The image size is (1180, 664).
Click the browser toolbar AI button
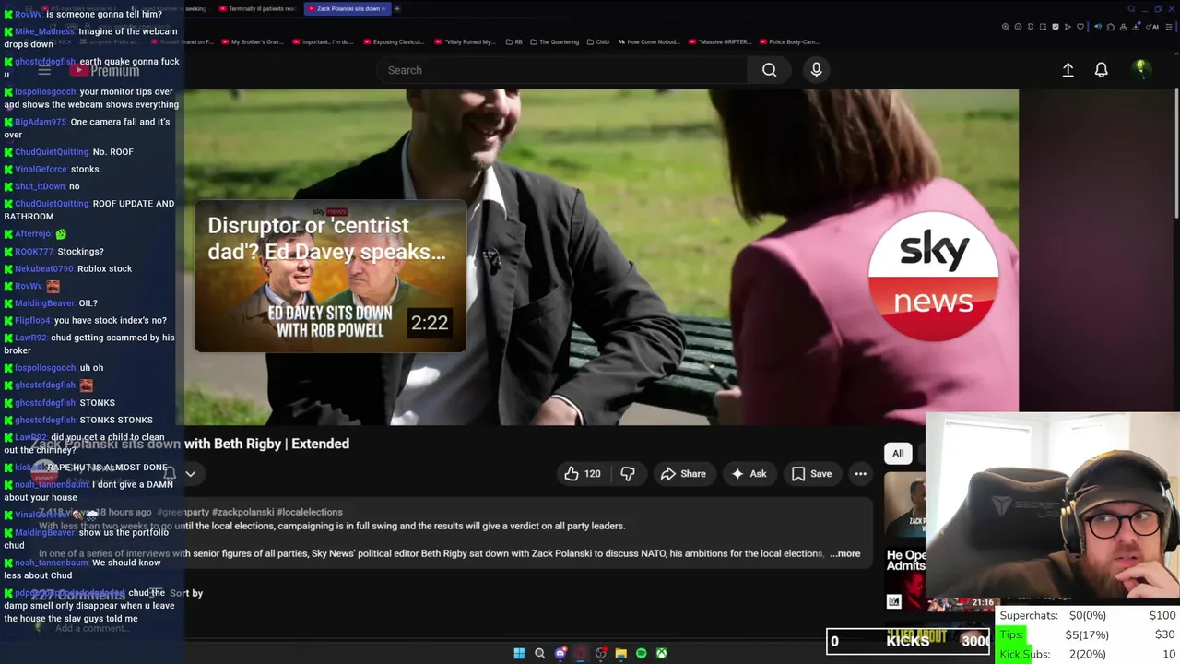tap(1152, 27)
